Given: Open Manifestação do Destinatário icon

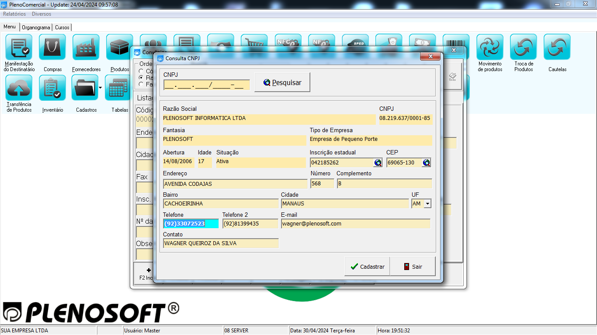Looking at the screenshot, I should click(19, 47).
